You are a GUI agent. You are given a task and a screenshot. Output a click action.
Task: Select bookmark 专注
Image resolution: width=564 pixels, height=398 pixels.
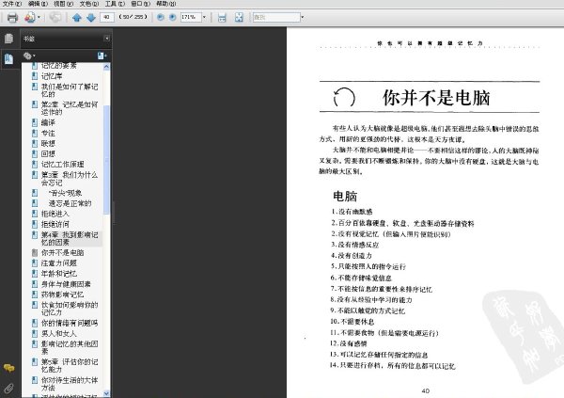point(48,134)
